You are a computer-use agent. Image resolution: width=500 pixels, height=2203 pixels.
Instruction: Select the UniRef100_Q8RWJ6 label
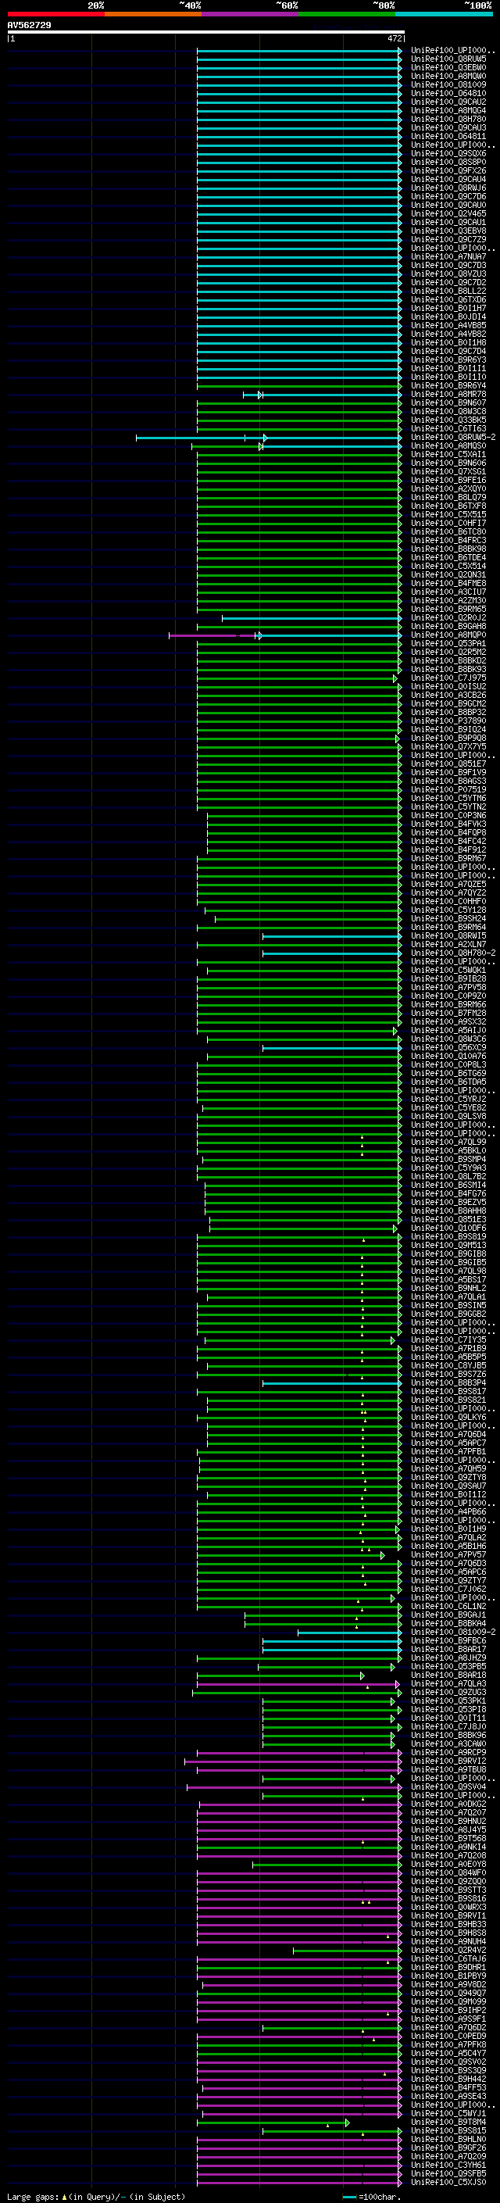click(448, 188)
